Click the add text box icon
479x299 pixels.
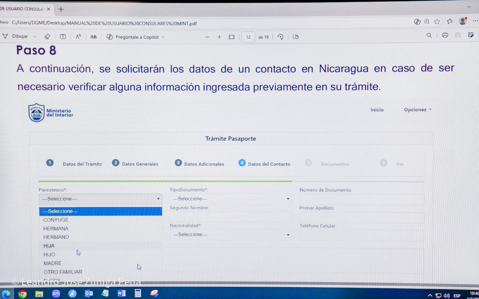[63, 36]
